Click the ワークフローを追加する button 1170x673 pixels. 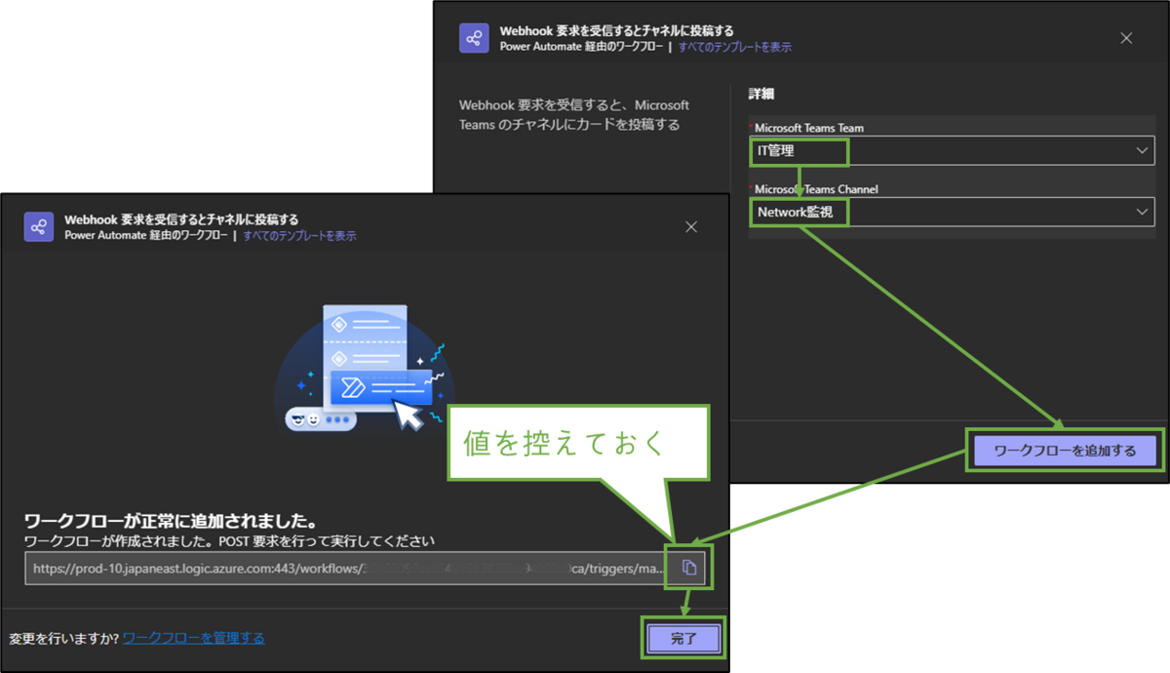point(1065,451)
